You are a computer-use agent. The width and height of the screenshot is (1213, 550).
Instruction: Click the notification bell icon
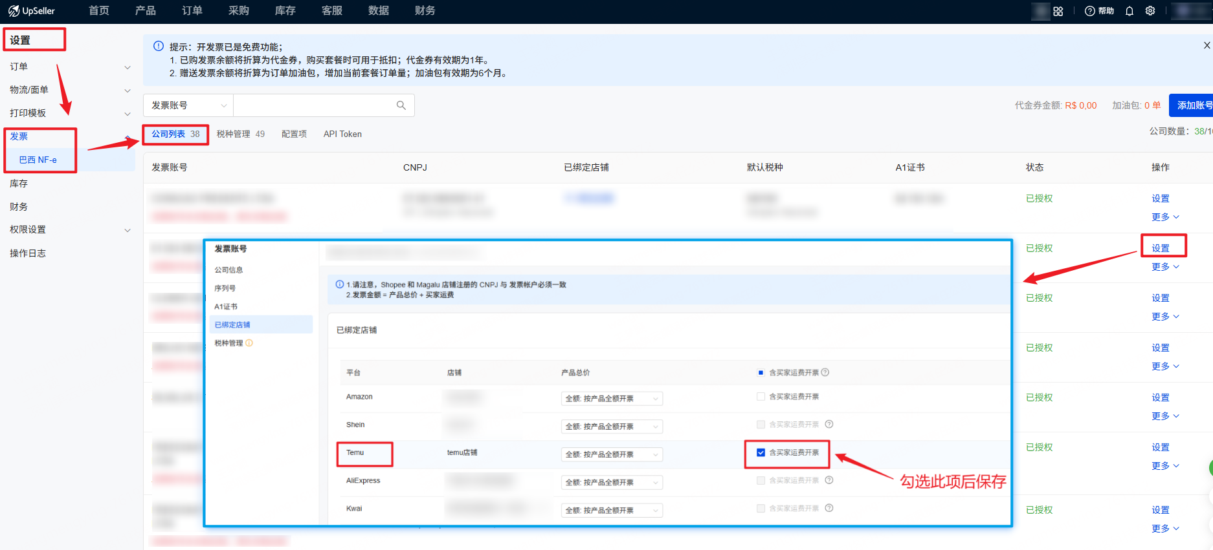(1130, 11)
